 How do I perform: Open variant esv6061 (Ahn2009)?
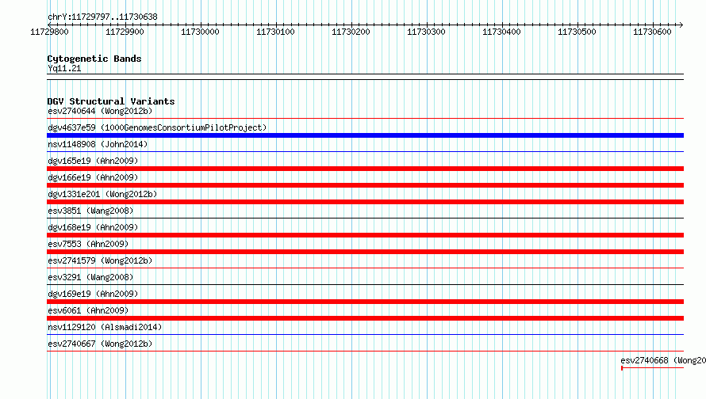[x=88, y=310]
